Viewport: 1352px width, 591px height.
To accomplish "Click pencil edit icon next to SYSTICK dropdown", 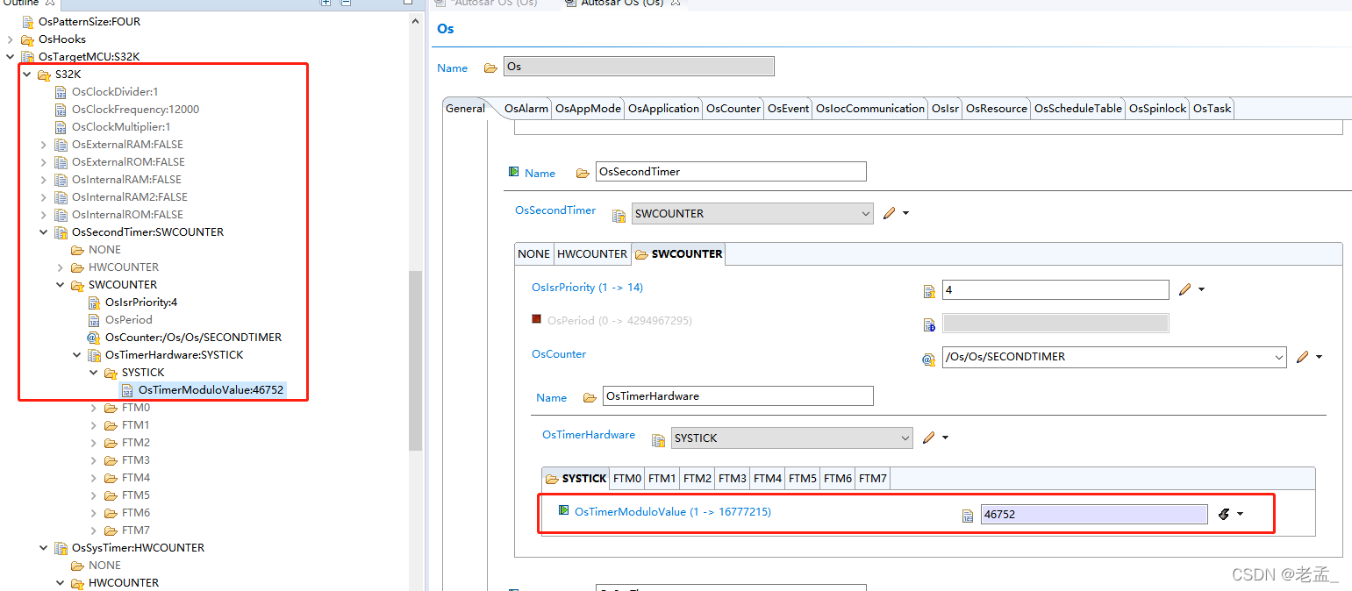I will [x=929, y=438].
